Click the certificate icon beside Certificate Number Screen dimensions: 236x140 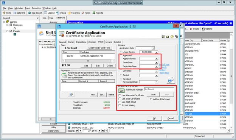pyautogui.click(x=121, y=91)
